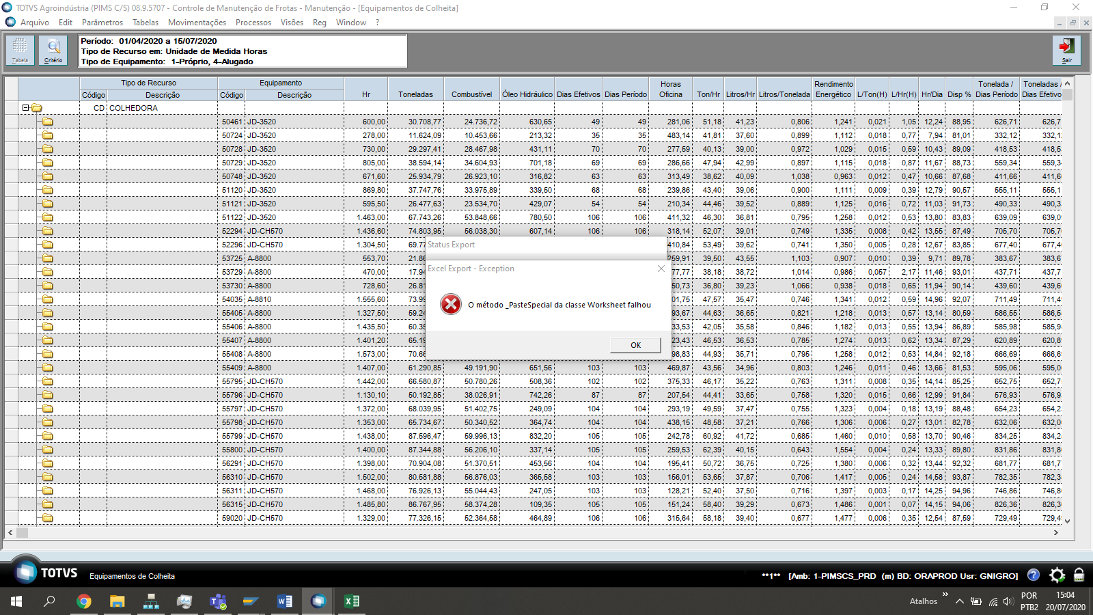1093x615 pixels.
Task: Switch to Microsoft Word on the taskbar
Action: [285, 601]
